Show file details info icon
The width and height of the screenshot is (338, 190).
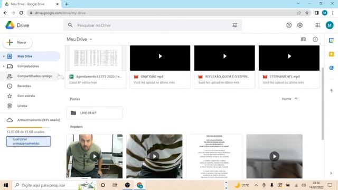[x=315, y=39]
